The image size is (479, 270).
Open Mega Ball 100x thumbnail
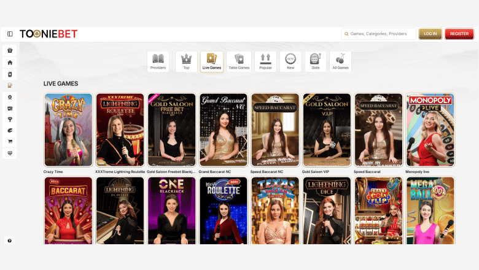pyautogui.click(x=430, y=210)
